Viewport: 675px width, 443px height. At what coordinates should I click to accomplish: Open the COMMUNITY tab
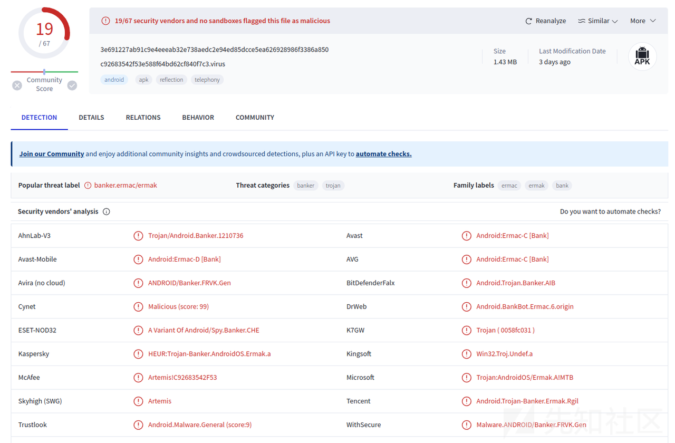pyautogui.click(x=255, y=118)
